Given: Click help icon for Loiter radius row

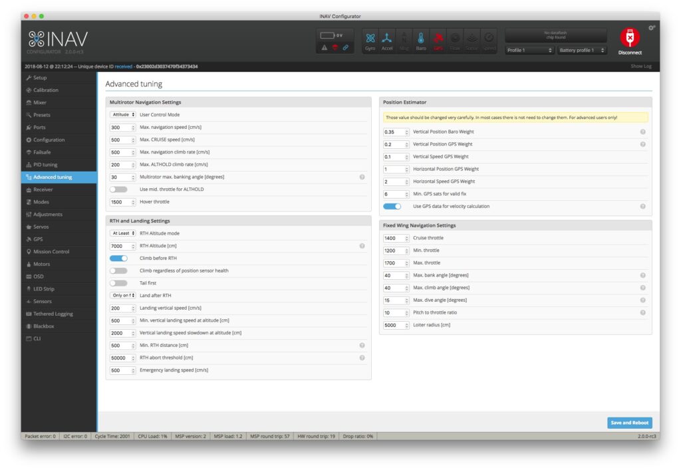Looking at the screenshot, I should 642,325.
